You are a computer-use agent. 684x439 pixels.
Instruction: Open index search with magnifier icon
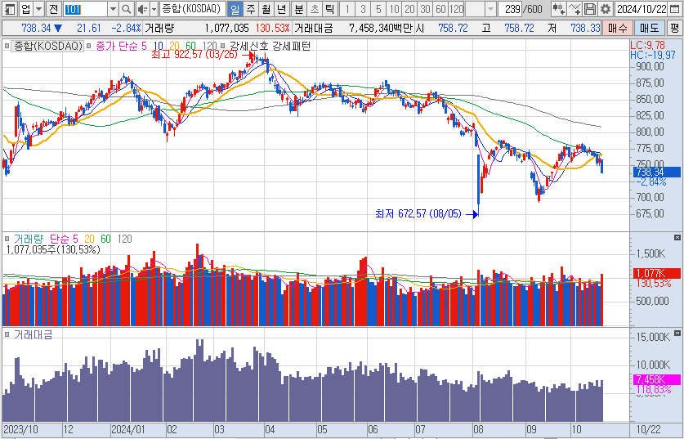tap(126, 9)
